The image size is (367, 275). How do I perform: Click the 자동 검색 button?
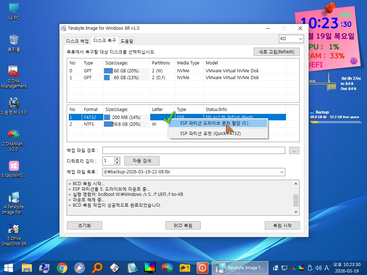pos(142,161)
